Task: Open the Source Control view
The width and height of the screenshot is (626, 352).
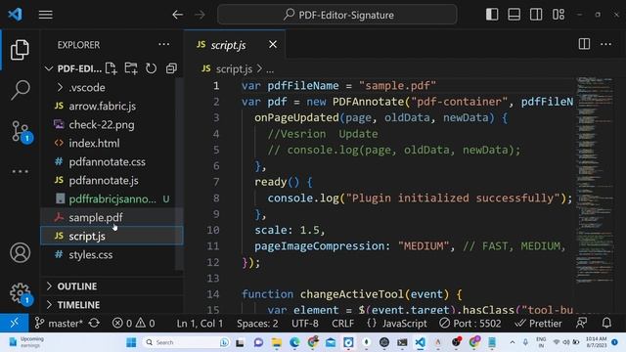Action: point(21,131)
